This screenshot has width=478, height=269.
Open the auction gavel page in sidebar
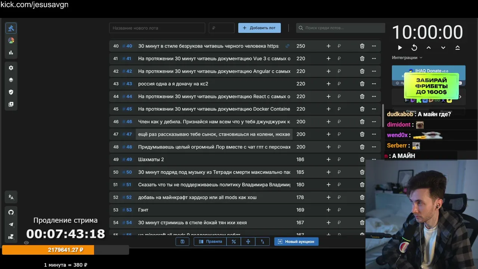(x=11, y=28)
